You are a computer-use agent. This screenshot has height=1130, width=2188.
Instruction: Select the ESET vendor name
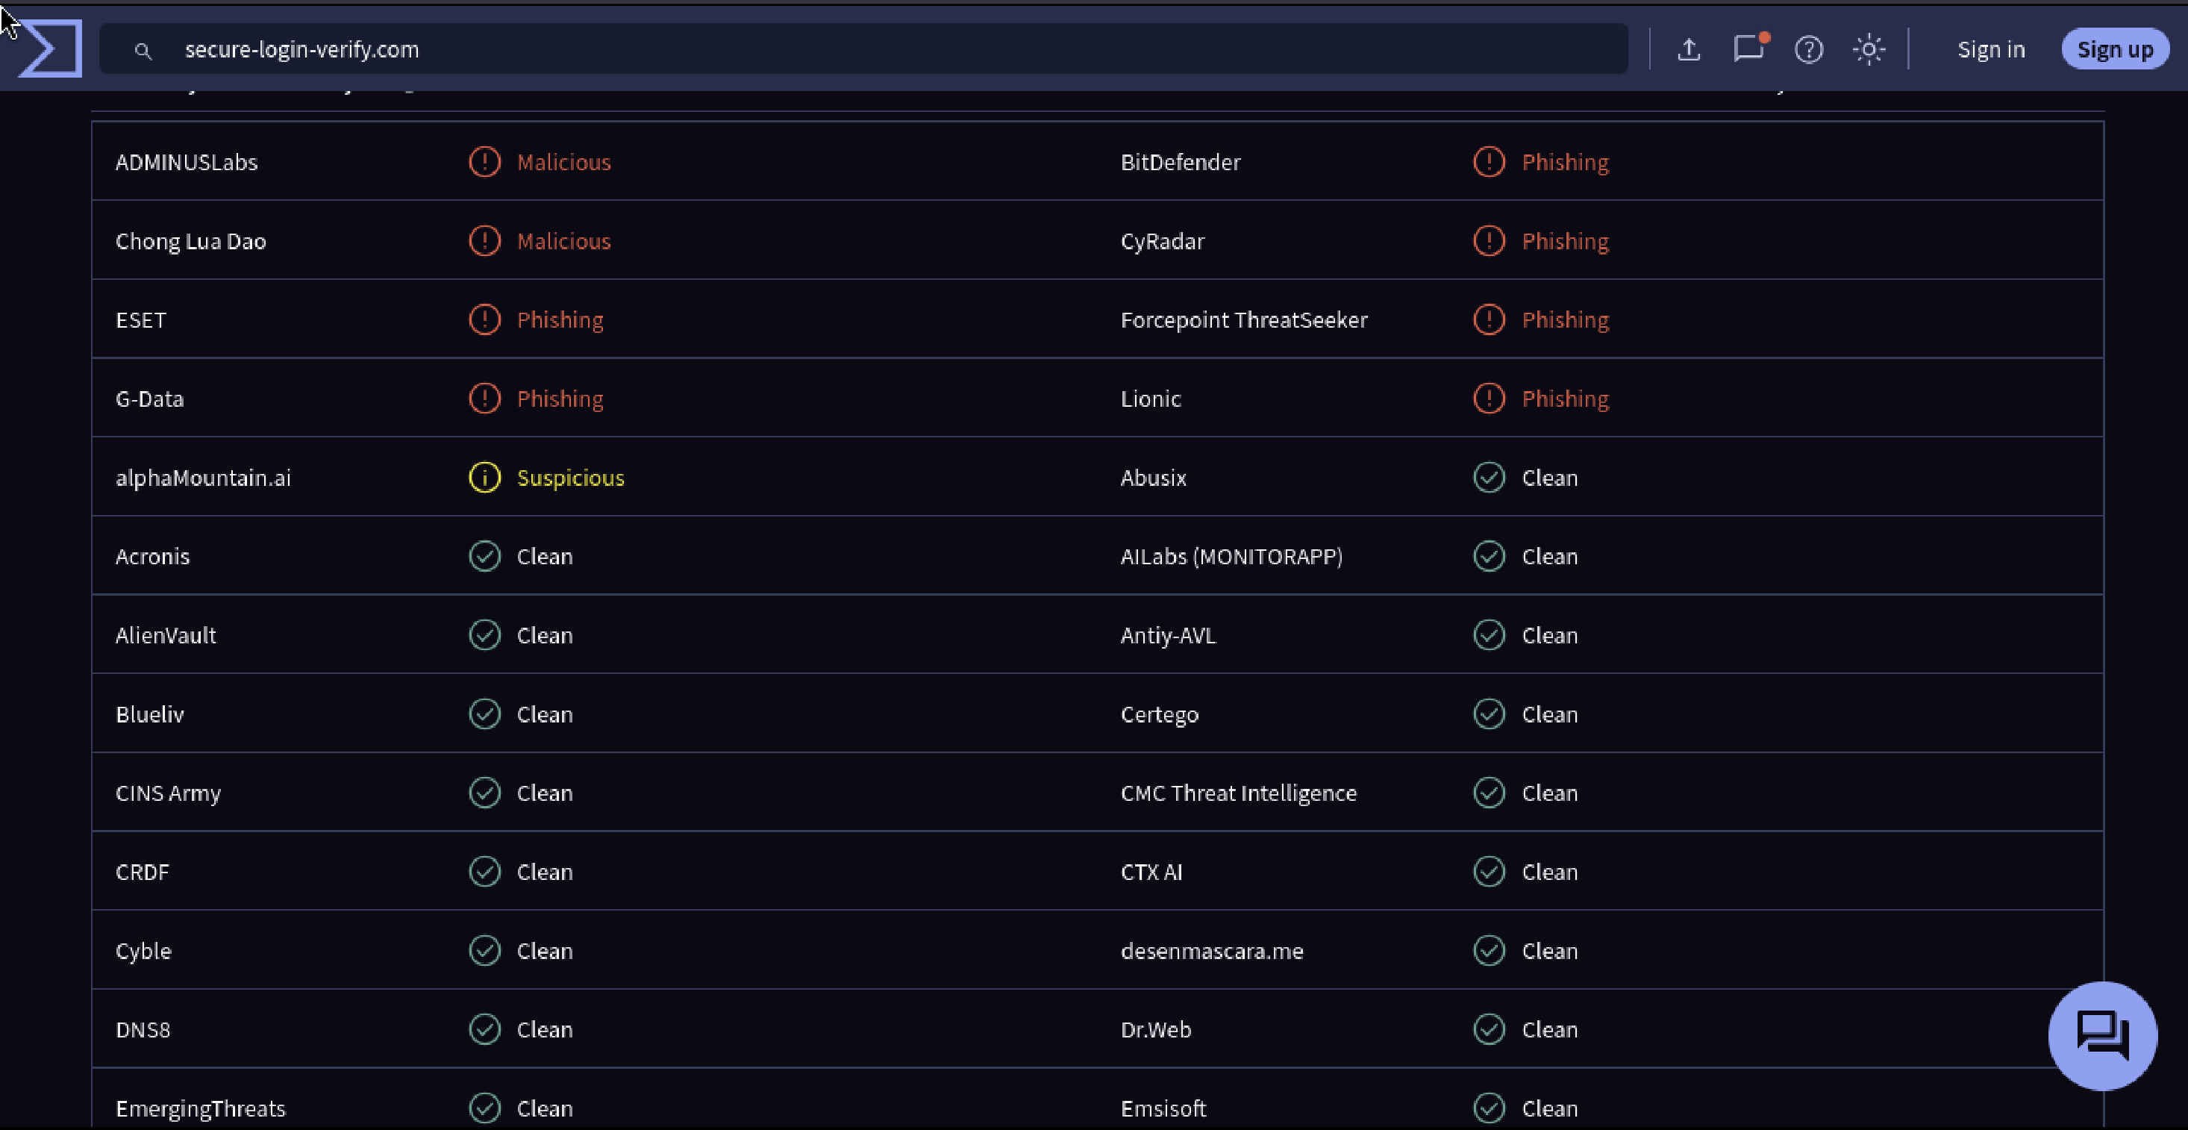[x=141, y=320]
